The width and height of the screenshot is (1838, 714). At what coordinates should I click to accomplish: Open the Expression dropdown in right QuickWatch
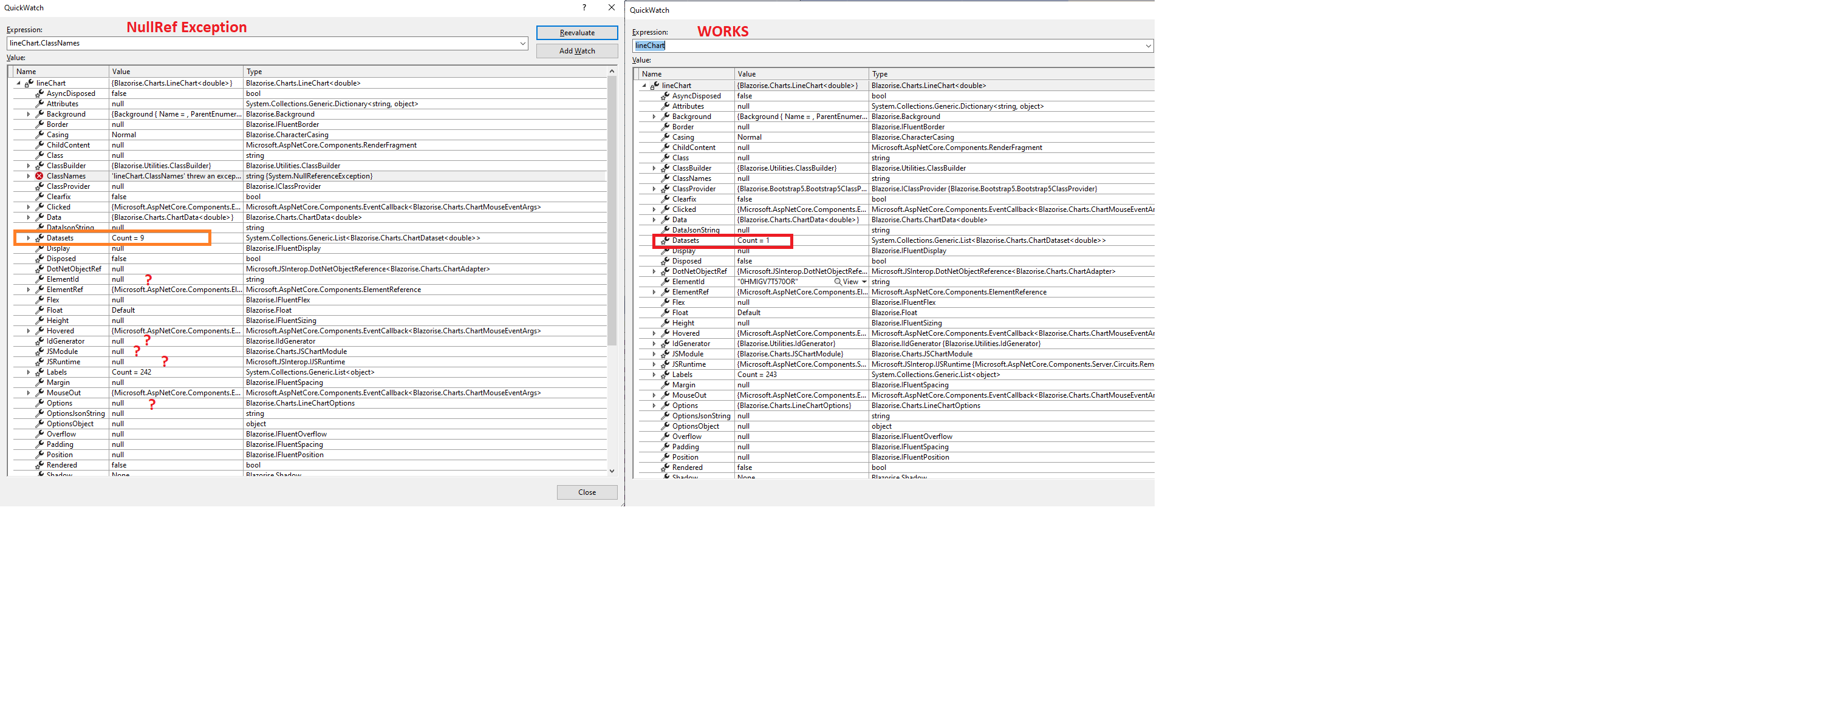tap(1148, 46)
